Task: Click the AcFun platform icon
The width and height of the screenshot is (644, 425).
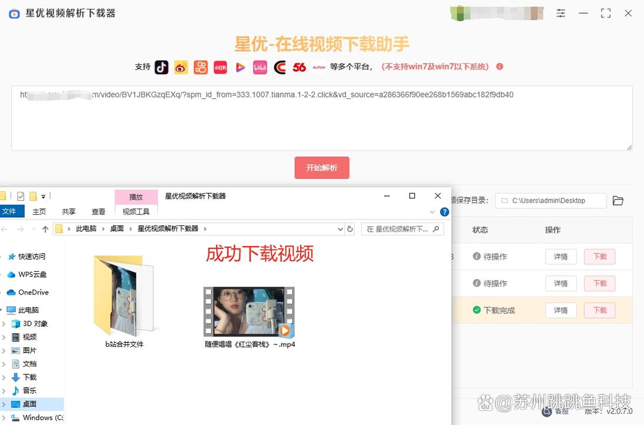Action: tap(319, 67)
